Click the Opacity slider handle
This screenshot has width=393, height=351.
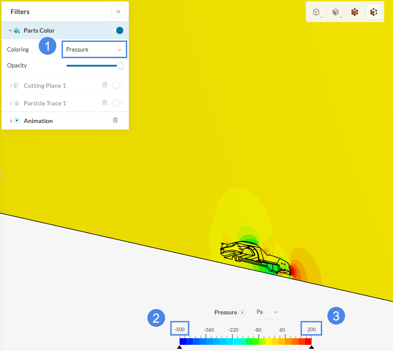[120, 66]
